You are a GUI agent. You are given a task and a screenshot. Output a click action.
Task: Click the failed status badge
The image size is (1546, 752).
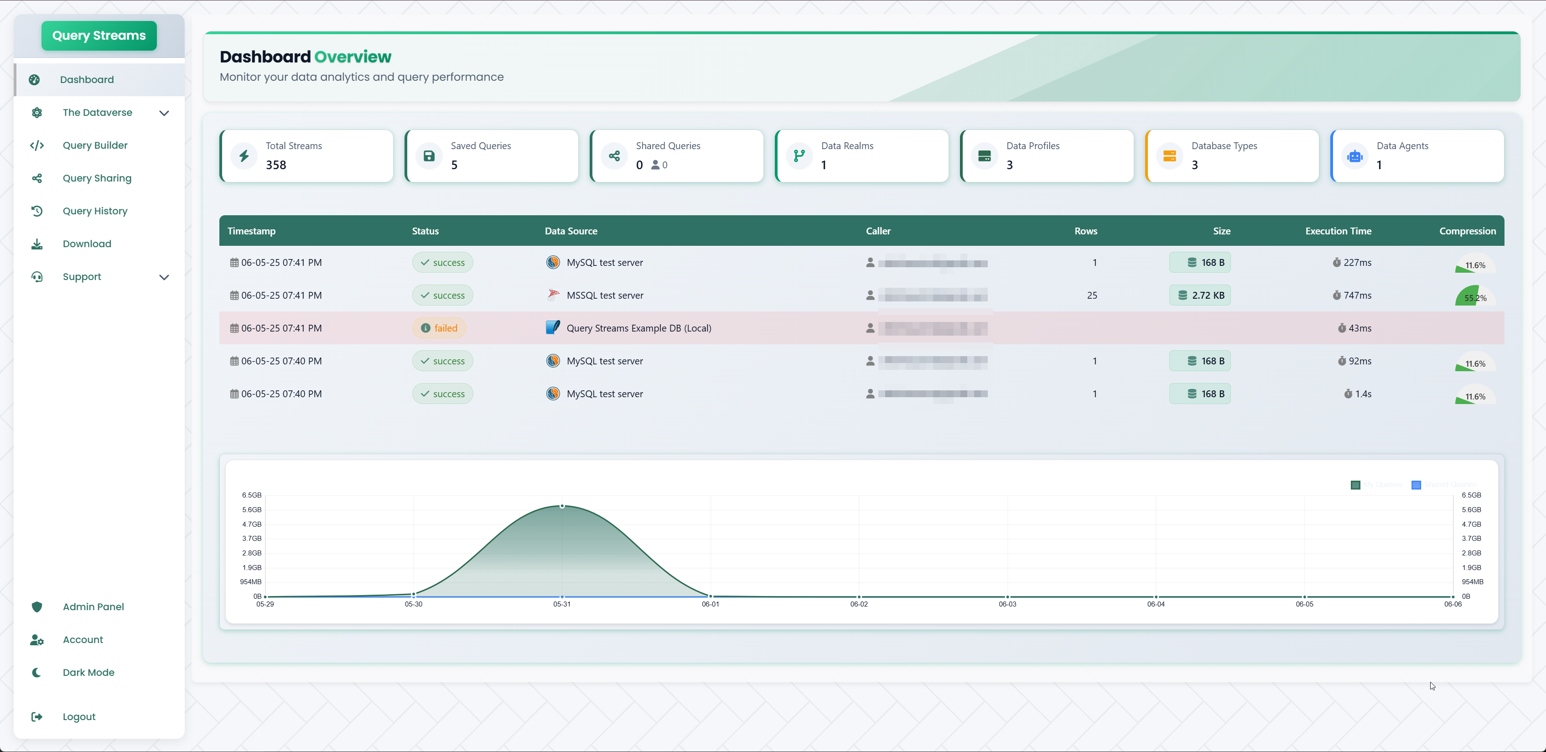pos(439,328)
